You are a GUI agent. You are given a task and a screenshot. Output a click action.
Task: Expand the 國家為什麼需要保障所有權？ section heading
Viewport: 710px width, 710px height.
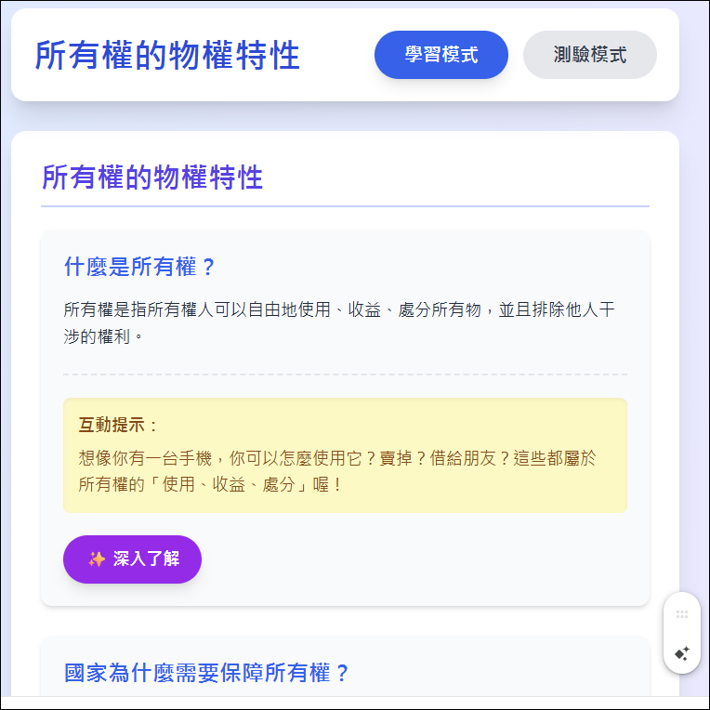(206, 673)
